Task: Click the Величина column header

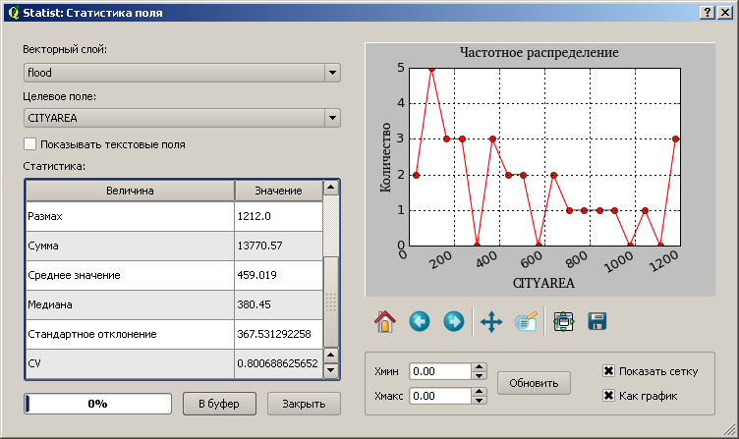Action: 130,191
